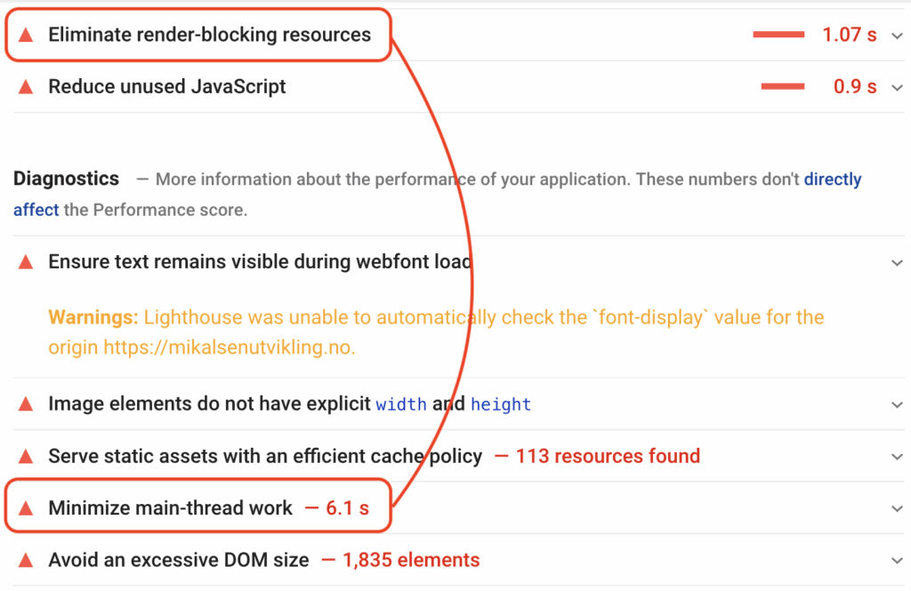Click the blue 'height' code link

click(501, 404)
